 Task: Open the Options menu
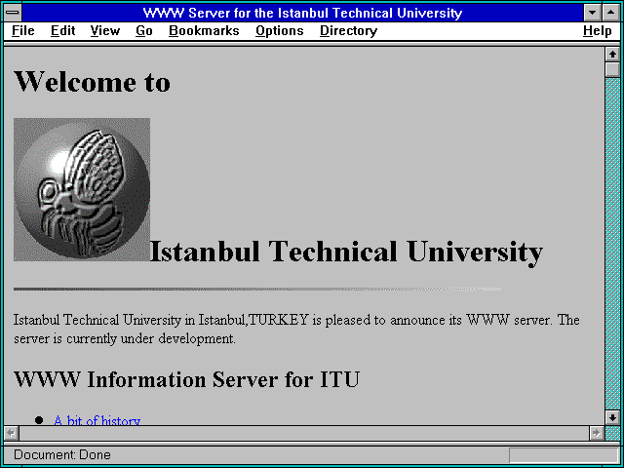[280, 31]
